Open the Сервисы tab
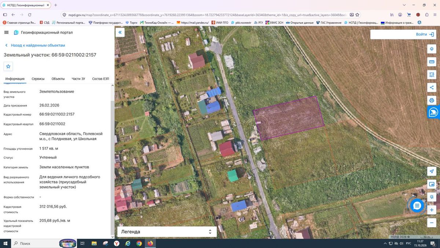The height and width of the screenshot is (248, 440). tap(38, 79)
